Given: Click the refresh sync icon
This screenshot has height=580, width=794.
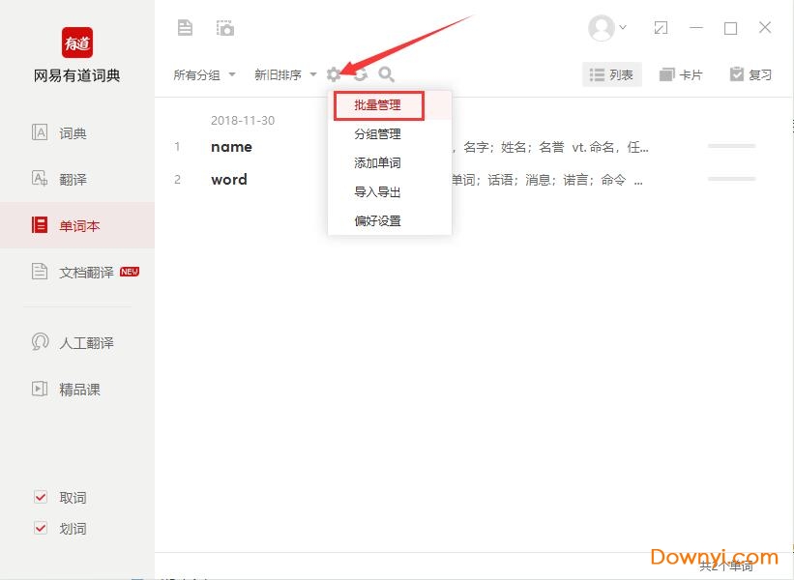Looking at the screenshot, I should click(x=360, y=74).
